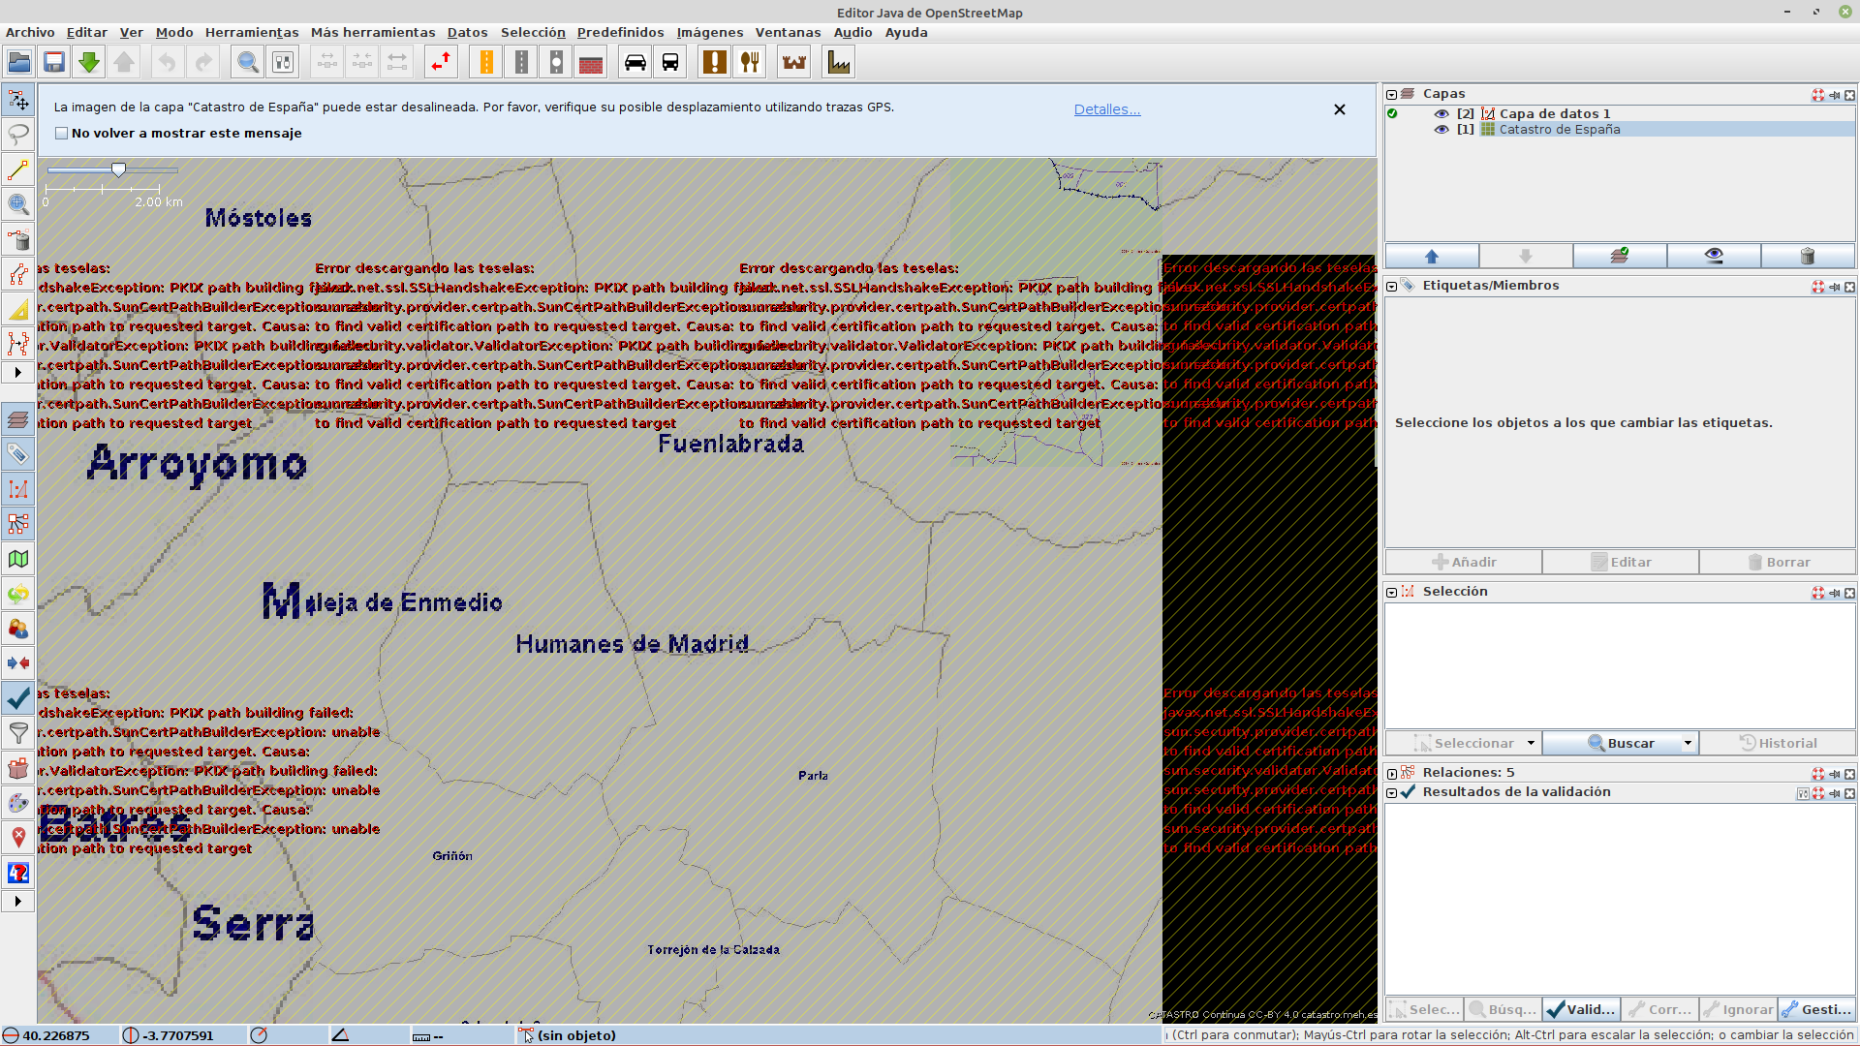Expand the Relaciones: 5 panel

1392,773
